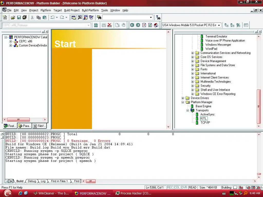This screenshot has height=197, width=263.
Task: Click the Stop Build red X icon
Action: point(109,25)
